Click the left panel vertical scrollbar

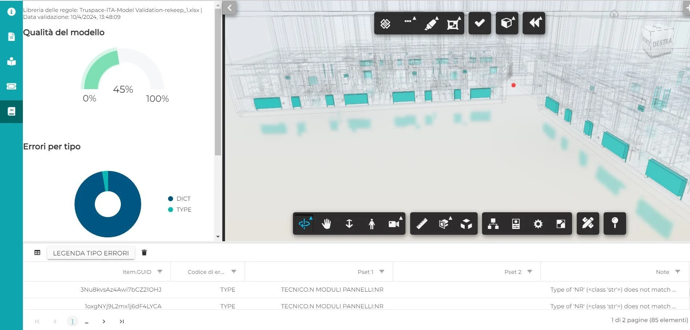[218, 82]
